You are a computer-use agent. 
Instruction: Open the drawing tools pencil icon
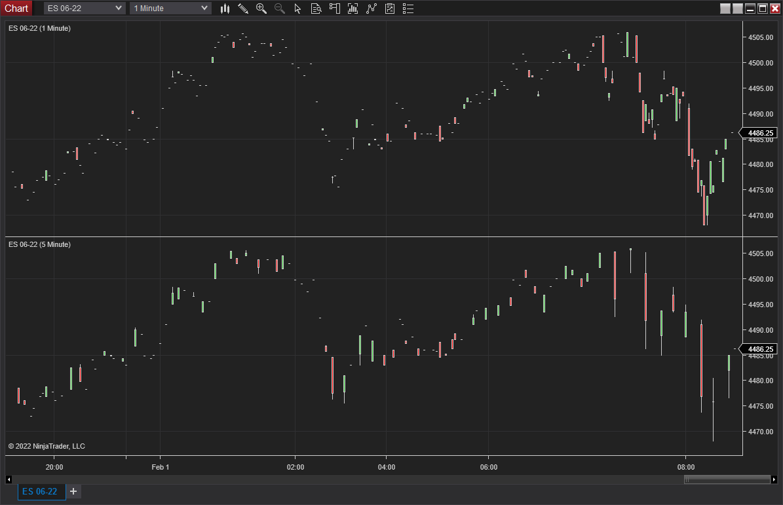pos(243,9)
